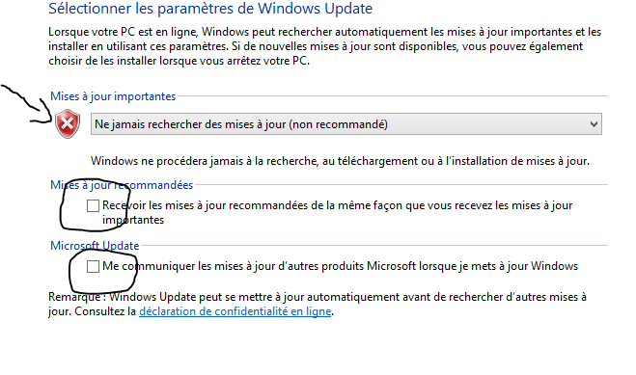The image size is (636, 375).
Task: Select the 'Mises à jour recommandées' section heading
Action: [122, 185]
